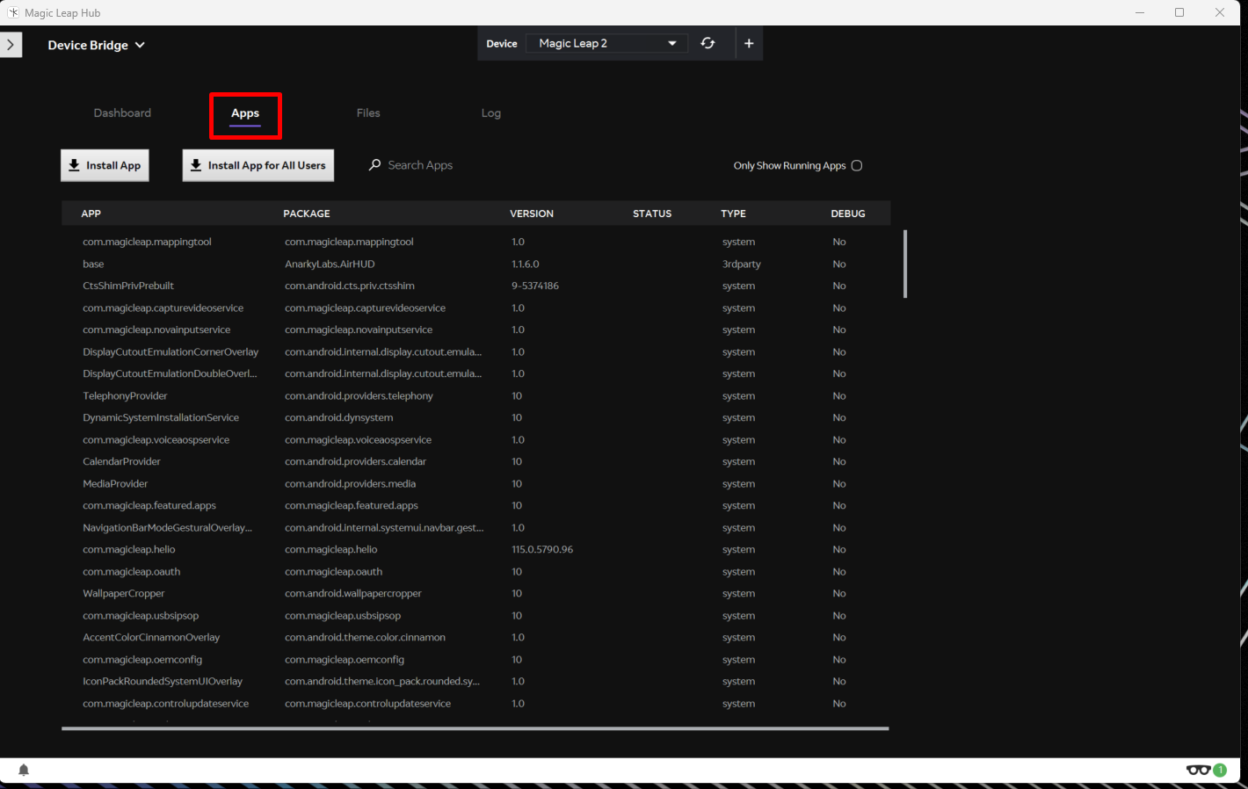
Task: Open the Device Bridge dropdown menu
Action: (x=97, y=45)
